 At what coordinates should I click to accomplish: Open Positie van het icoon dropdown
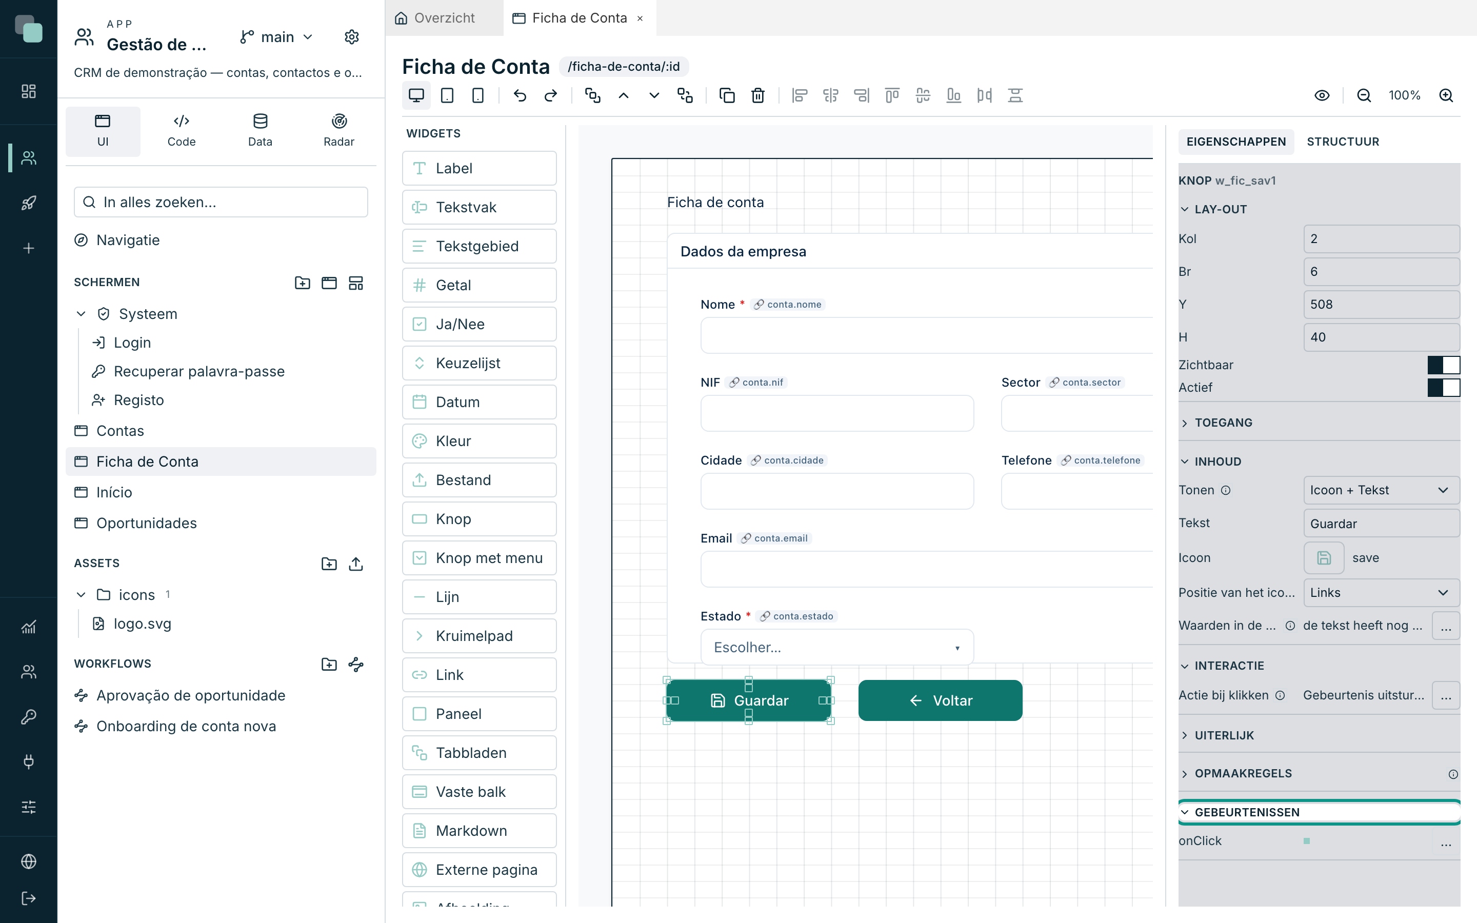1381,593
